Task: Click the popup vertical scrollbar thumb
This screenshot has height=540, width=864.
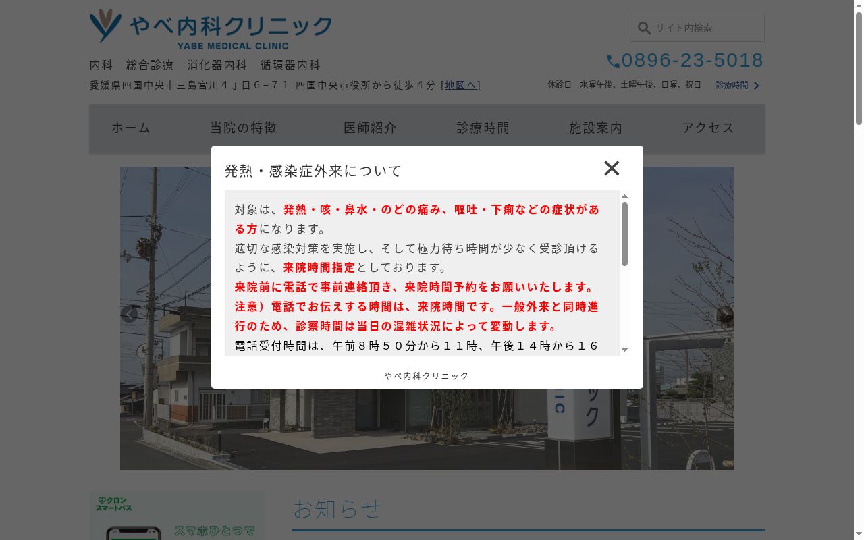Action: (x=624, y=234)
